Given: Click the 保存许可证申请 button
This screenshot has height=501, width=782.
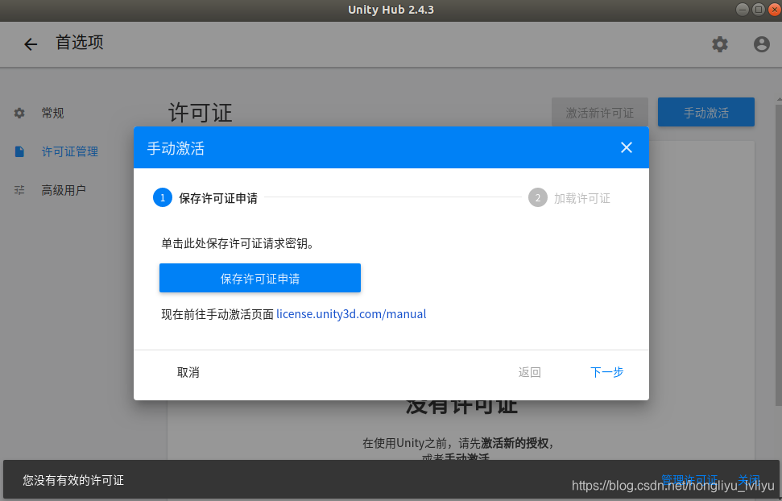Looking at the screenshot, I should point(260,278).
